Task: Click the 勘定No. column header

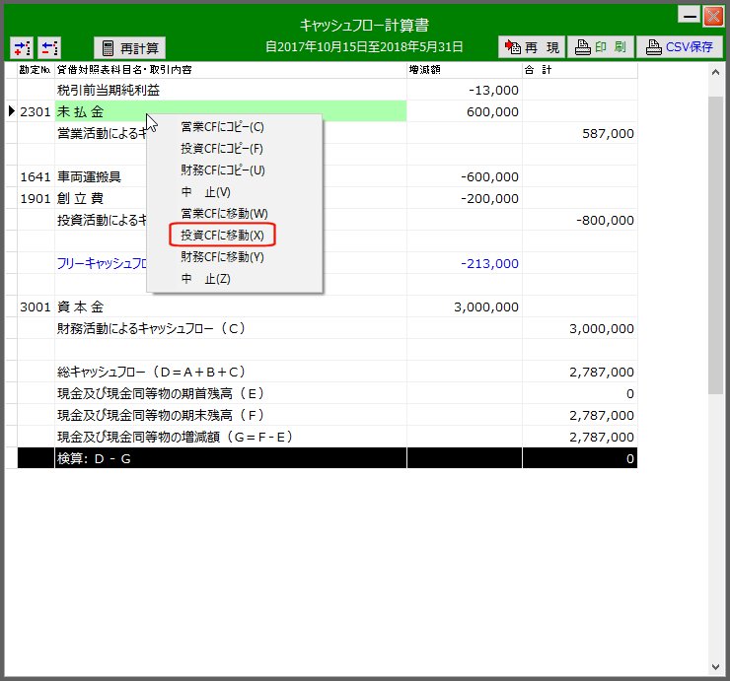Action: coord(36,70)
